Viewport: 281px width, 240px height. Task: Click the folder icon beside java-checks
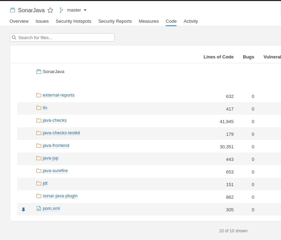click(x=39, y=120)
